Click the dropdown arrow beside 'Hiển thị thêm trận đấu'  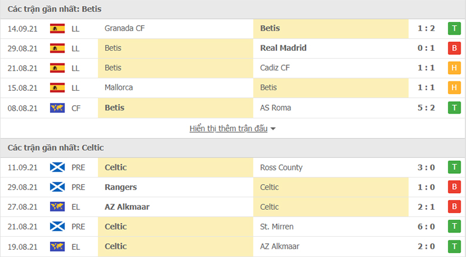point(273,129)
